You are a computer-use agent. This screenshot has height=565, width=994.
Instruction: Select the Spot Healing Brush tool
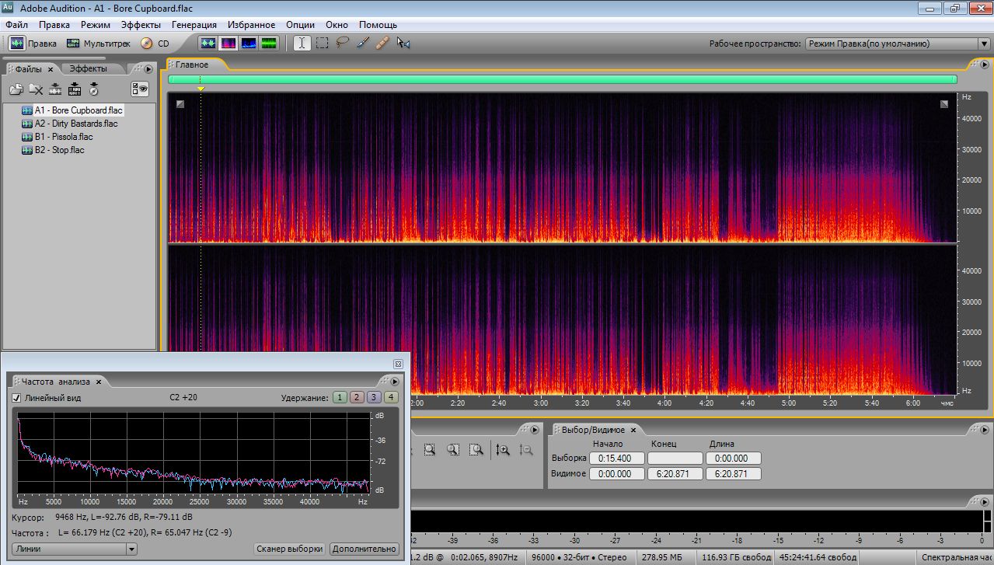[382, 44]
